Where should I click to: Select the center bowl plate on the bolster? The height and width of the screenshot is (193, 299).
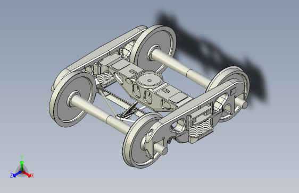(x=149, y=79)
